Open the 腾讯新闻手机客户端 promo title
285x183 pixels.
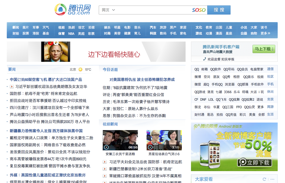221,47
